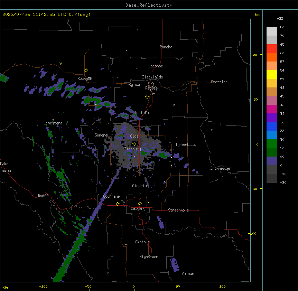Click the Limestone label
The width and height of the screenshot is (298, 291).
tap(53, 123)
